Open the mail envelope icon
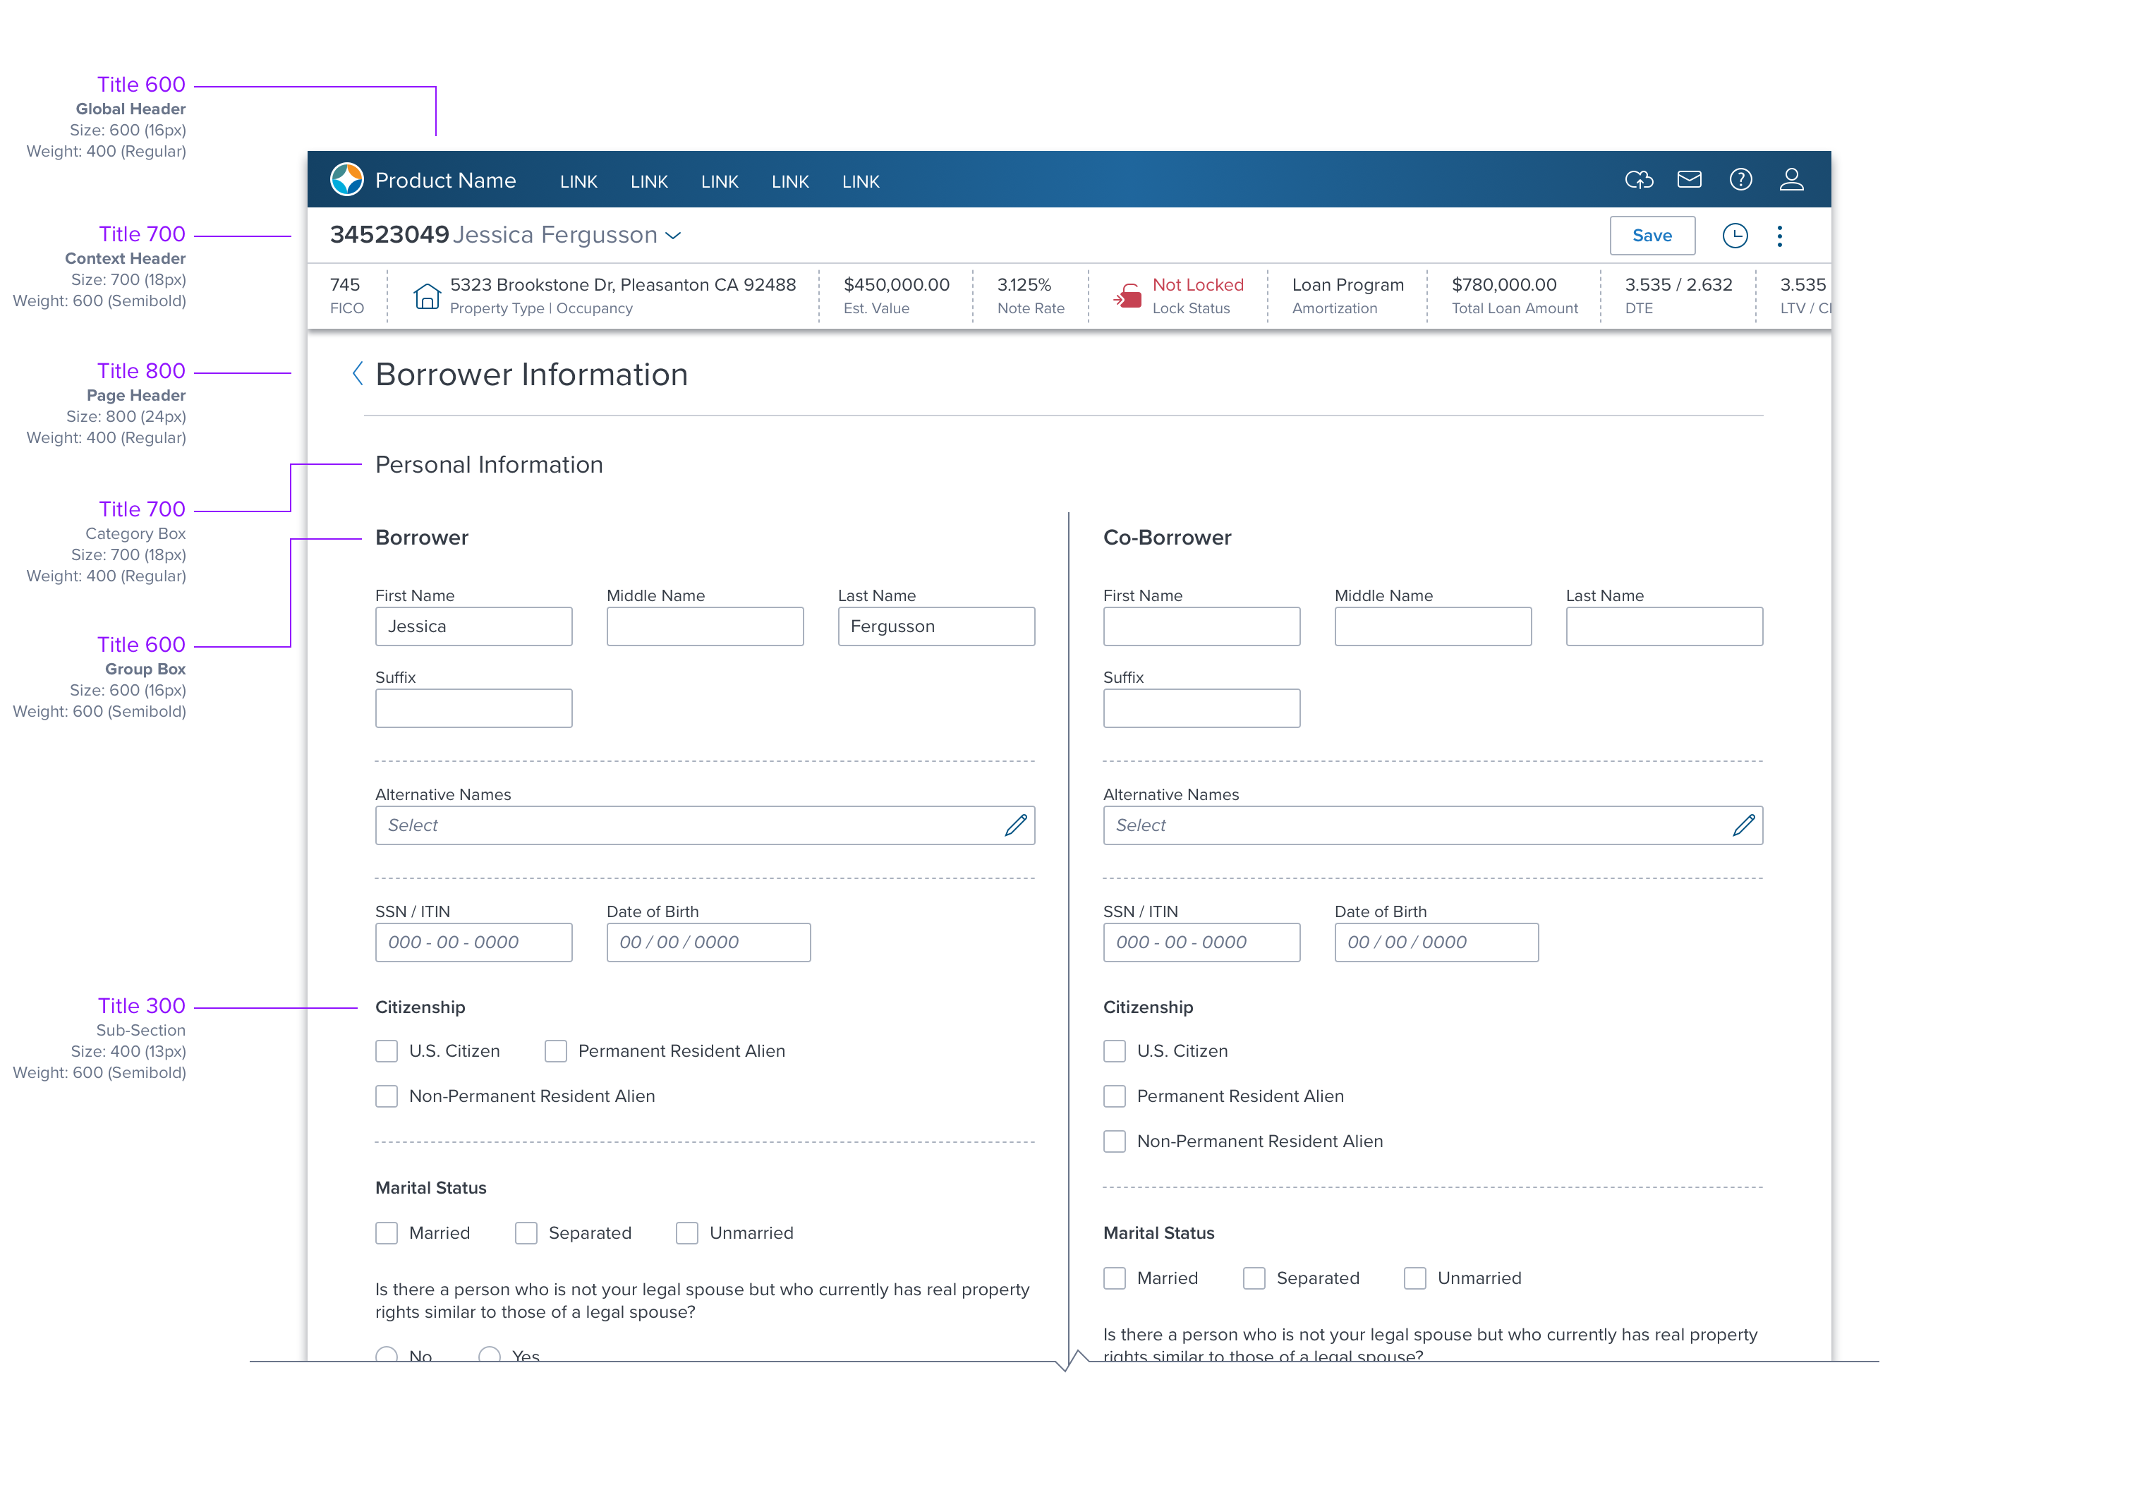 1689,179
